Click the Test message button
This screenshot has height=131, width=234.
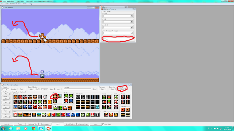tap(94, 89)
